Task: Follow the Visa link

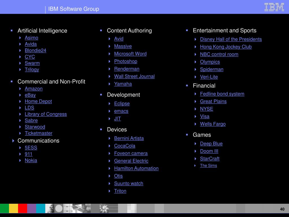Action: tap(205, 116)
